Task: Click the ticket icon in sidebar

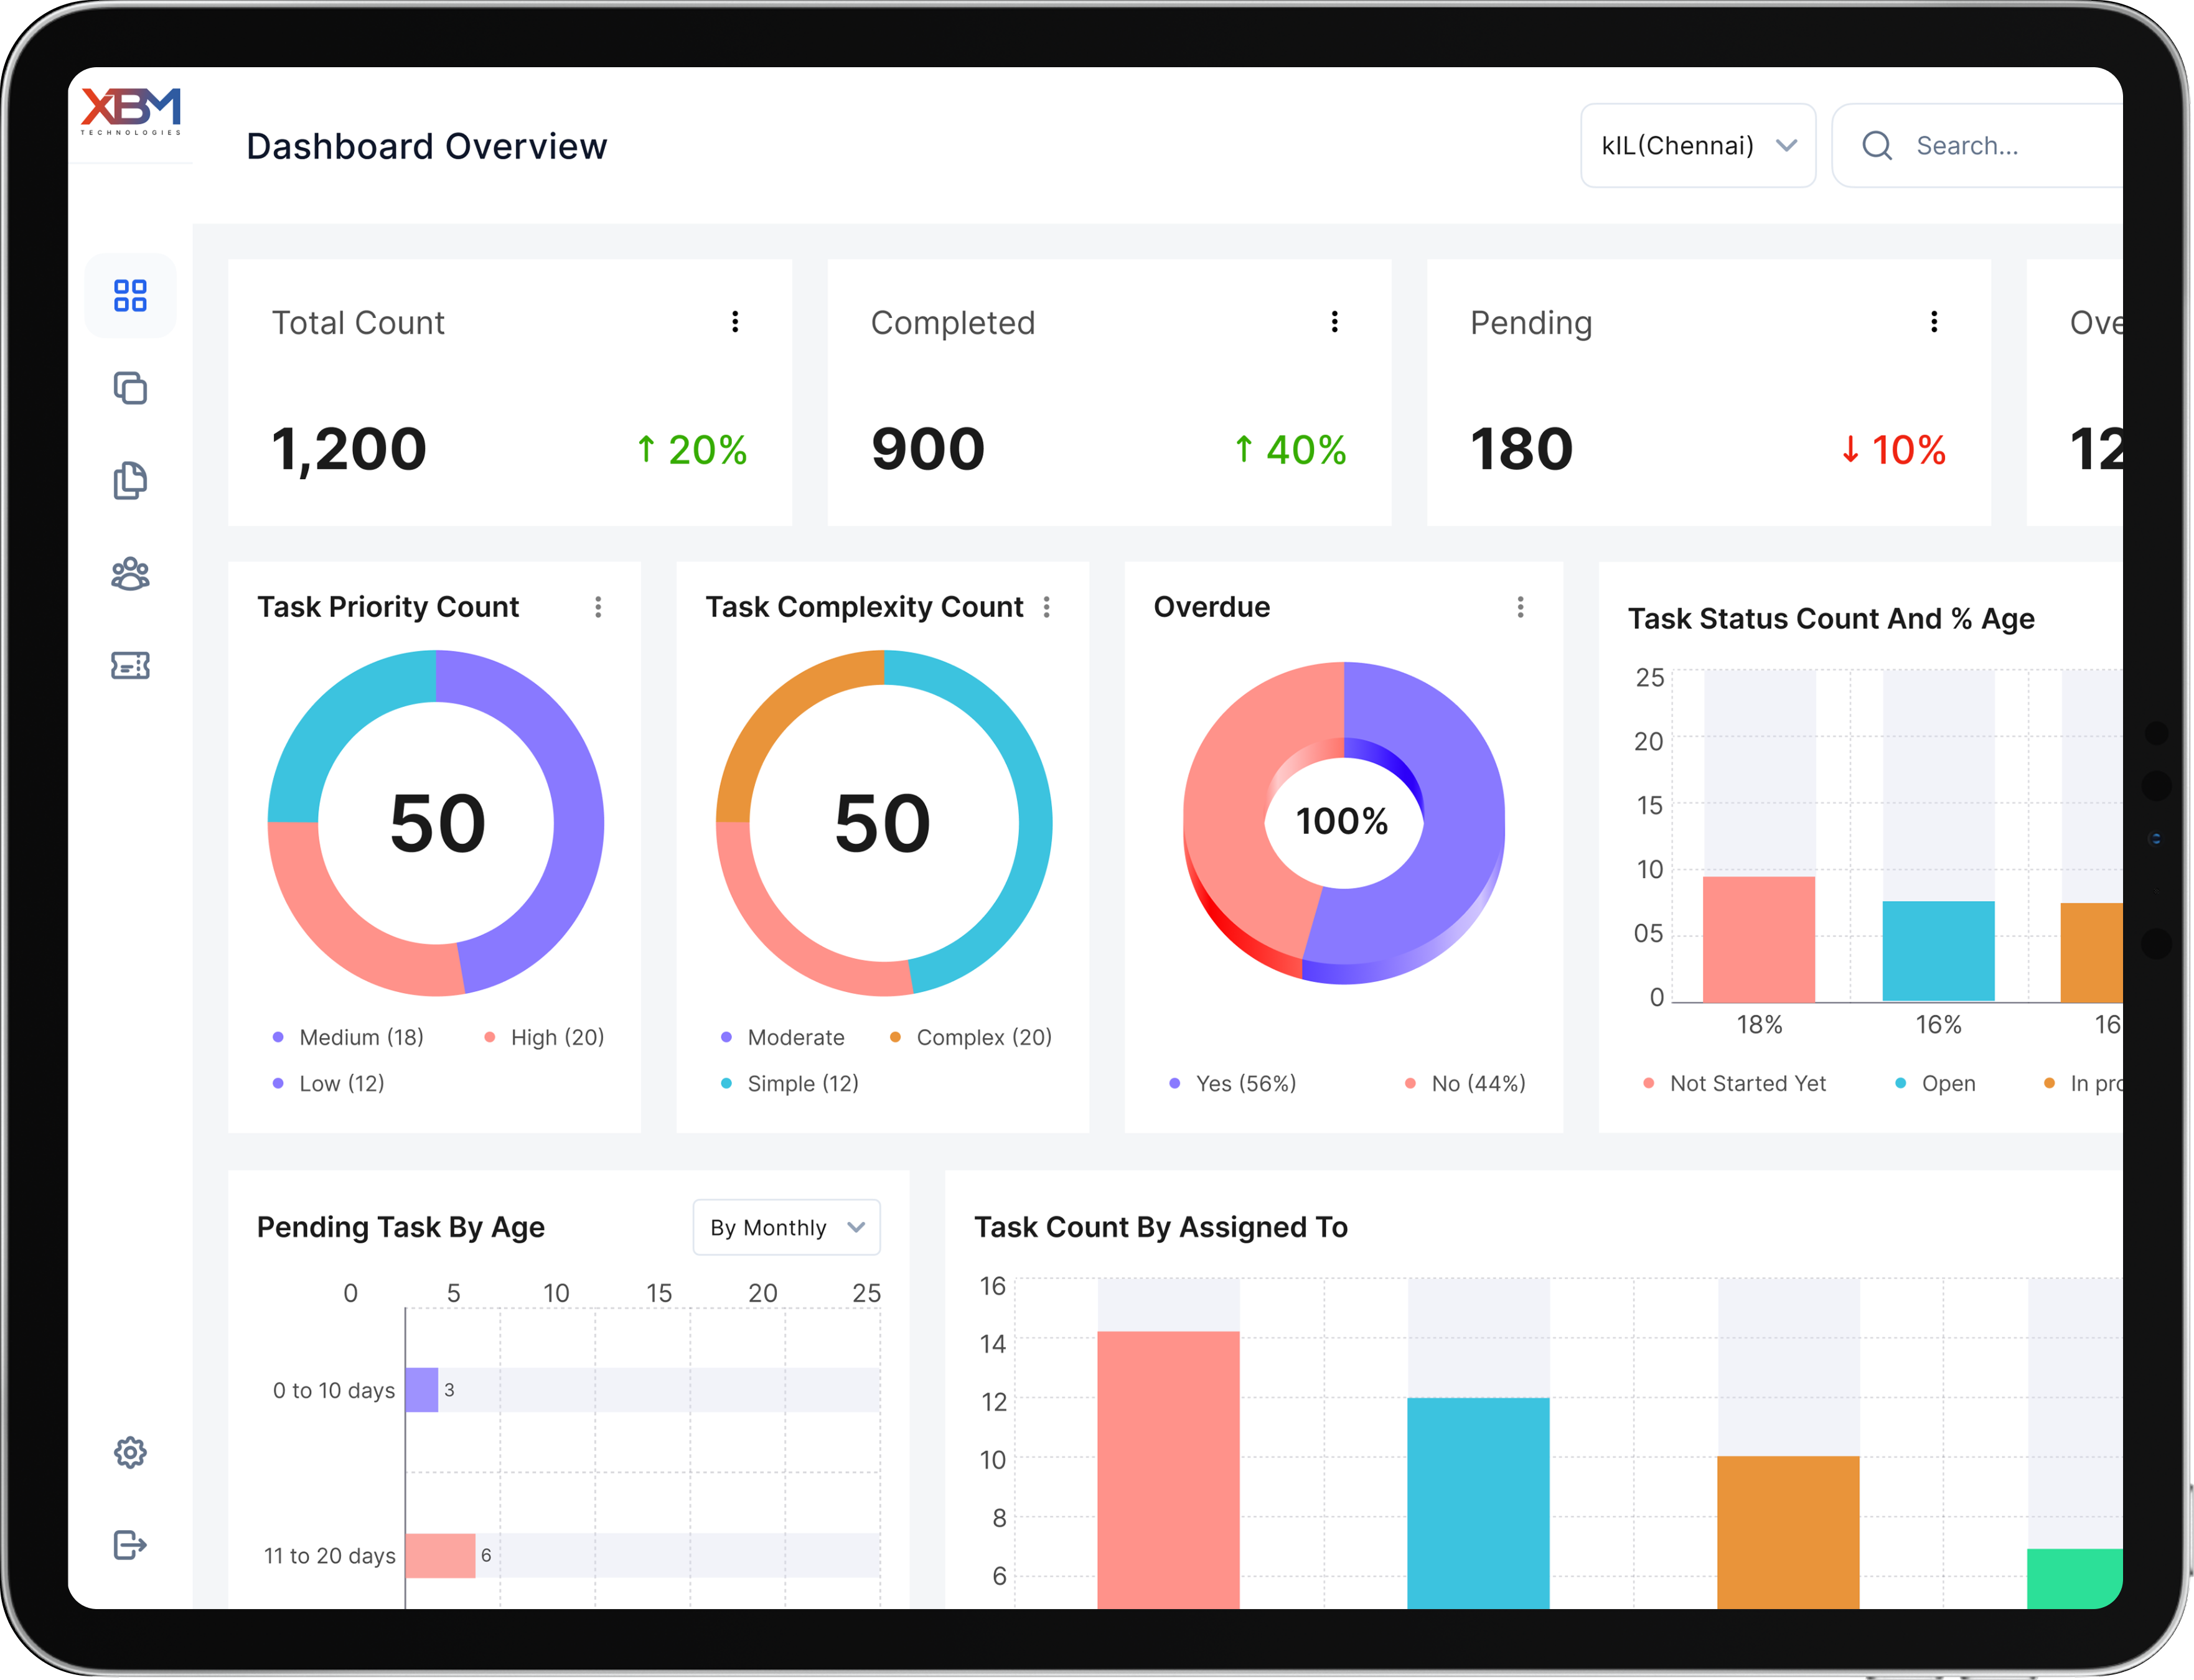Action: click(130, 666)
